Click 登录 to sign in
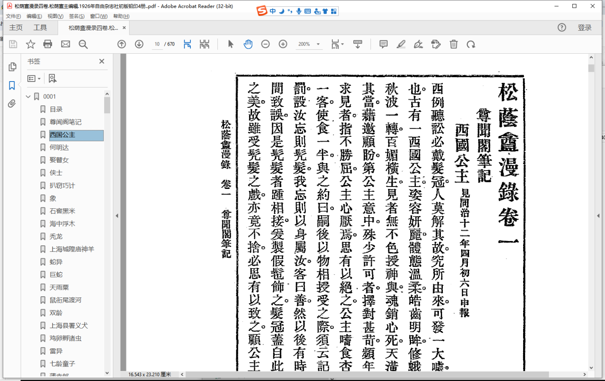Image resolution: width=605 pixels, height=381 pixels. click(x=584, y=27)
